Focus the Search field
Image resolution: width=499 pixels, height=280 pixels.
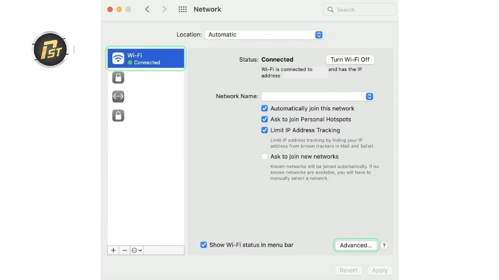coord(359,9)
